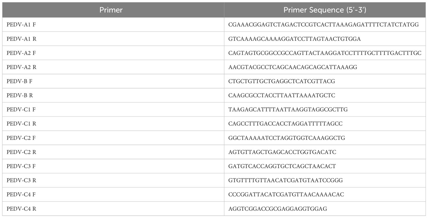Click the Primer Sequence (5′-3′) header
The image size is (428, 218).
(x=325, y=10)
